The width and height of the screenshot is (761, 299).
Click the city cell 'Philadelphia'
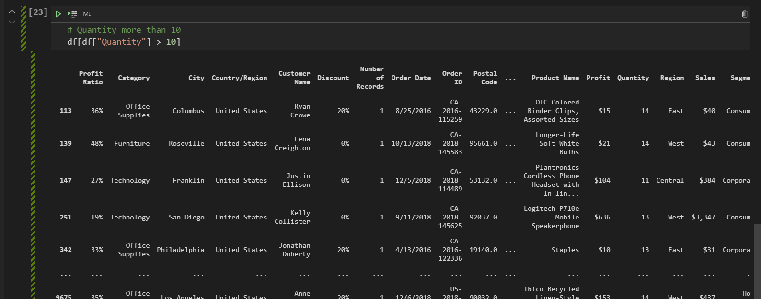pyautogui.click(x=181, y=250)
